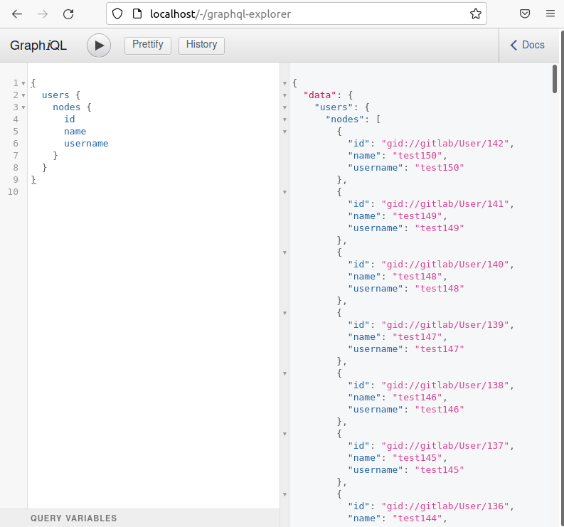This screenshot has height=527, width=564.
Task: Click the browser back arrow
Action: pyautogui.click(x=17, y=14)
